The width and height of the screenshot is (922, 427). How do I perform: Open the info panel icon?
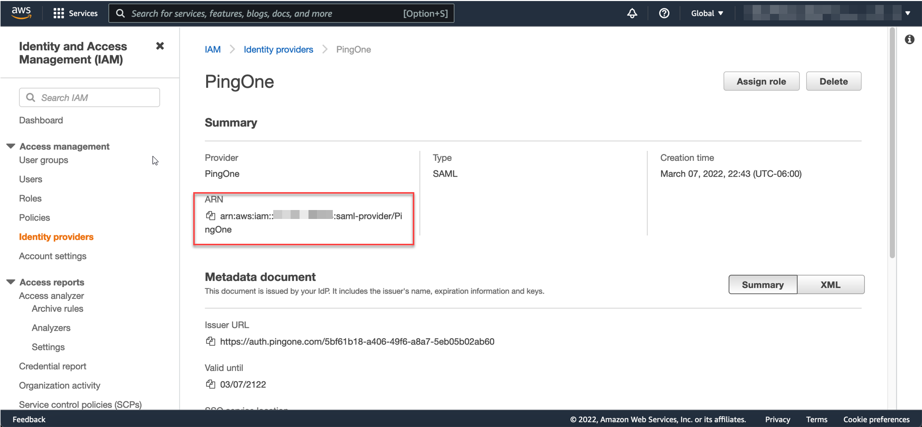click(910, 39)
